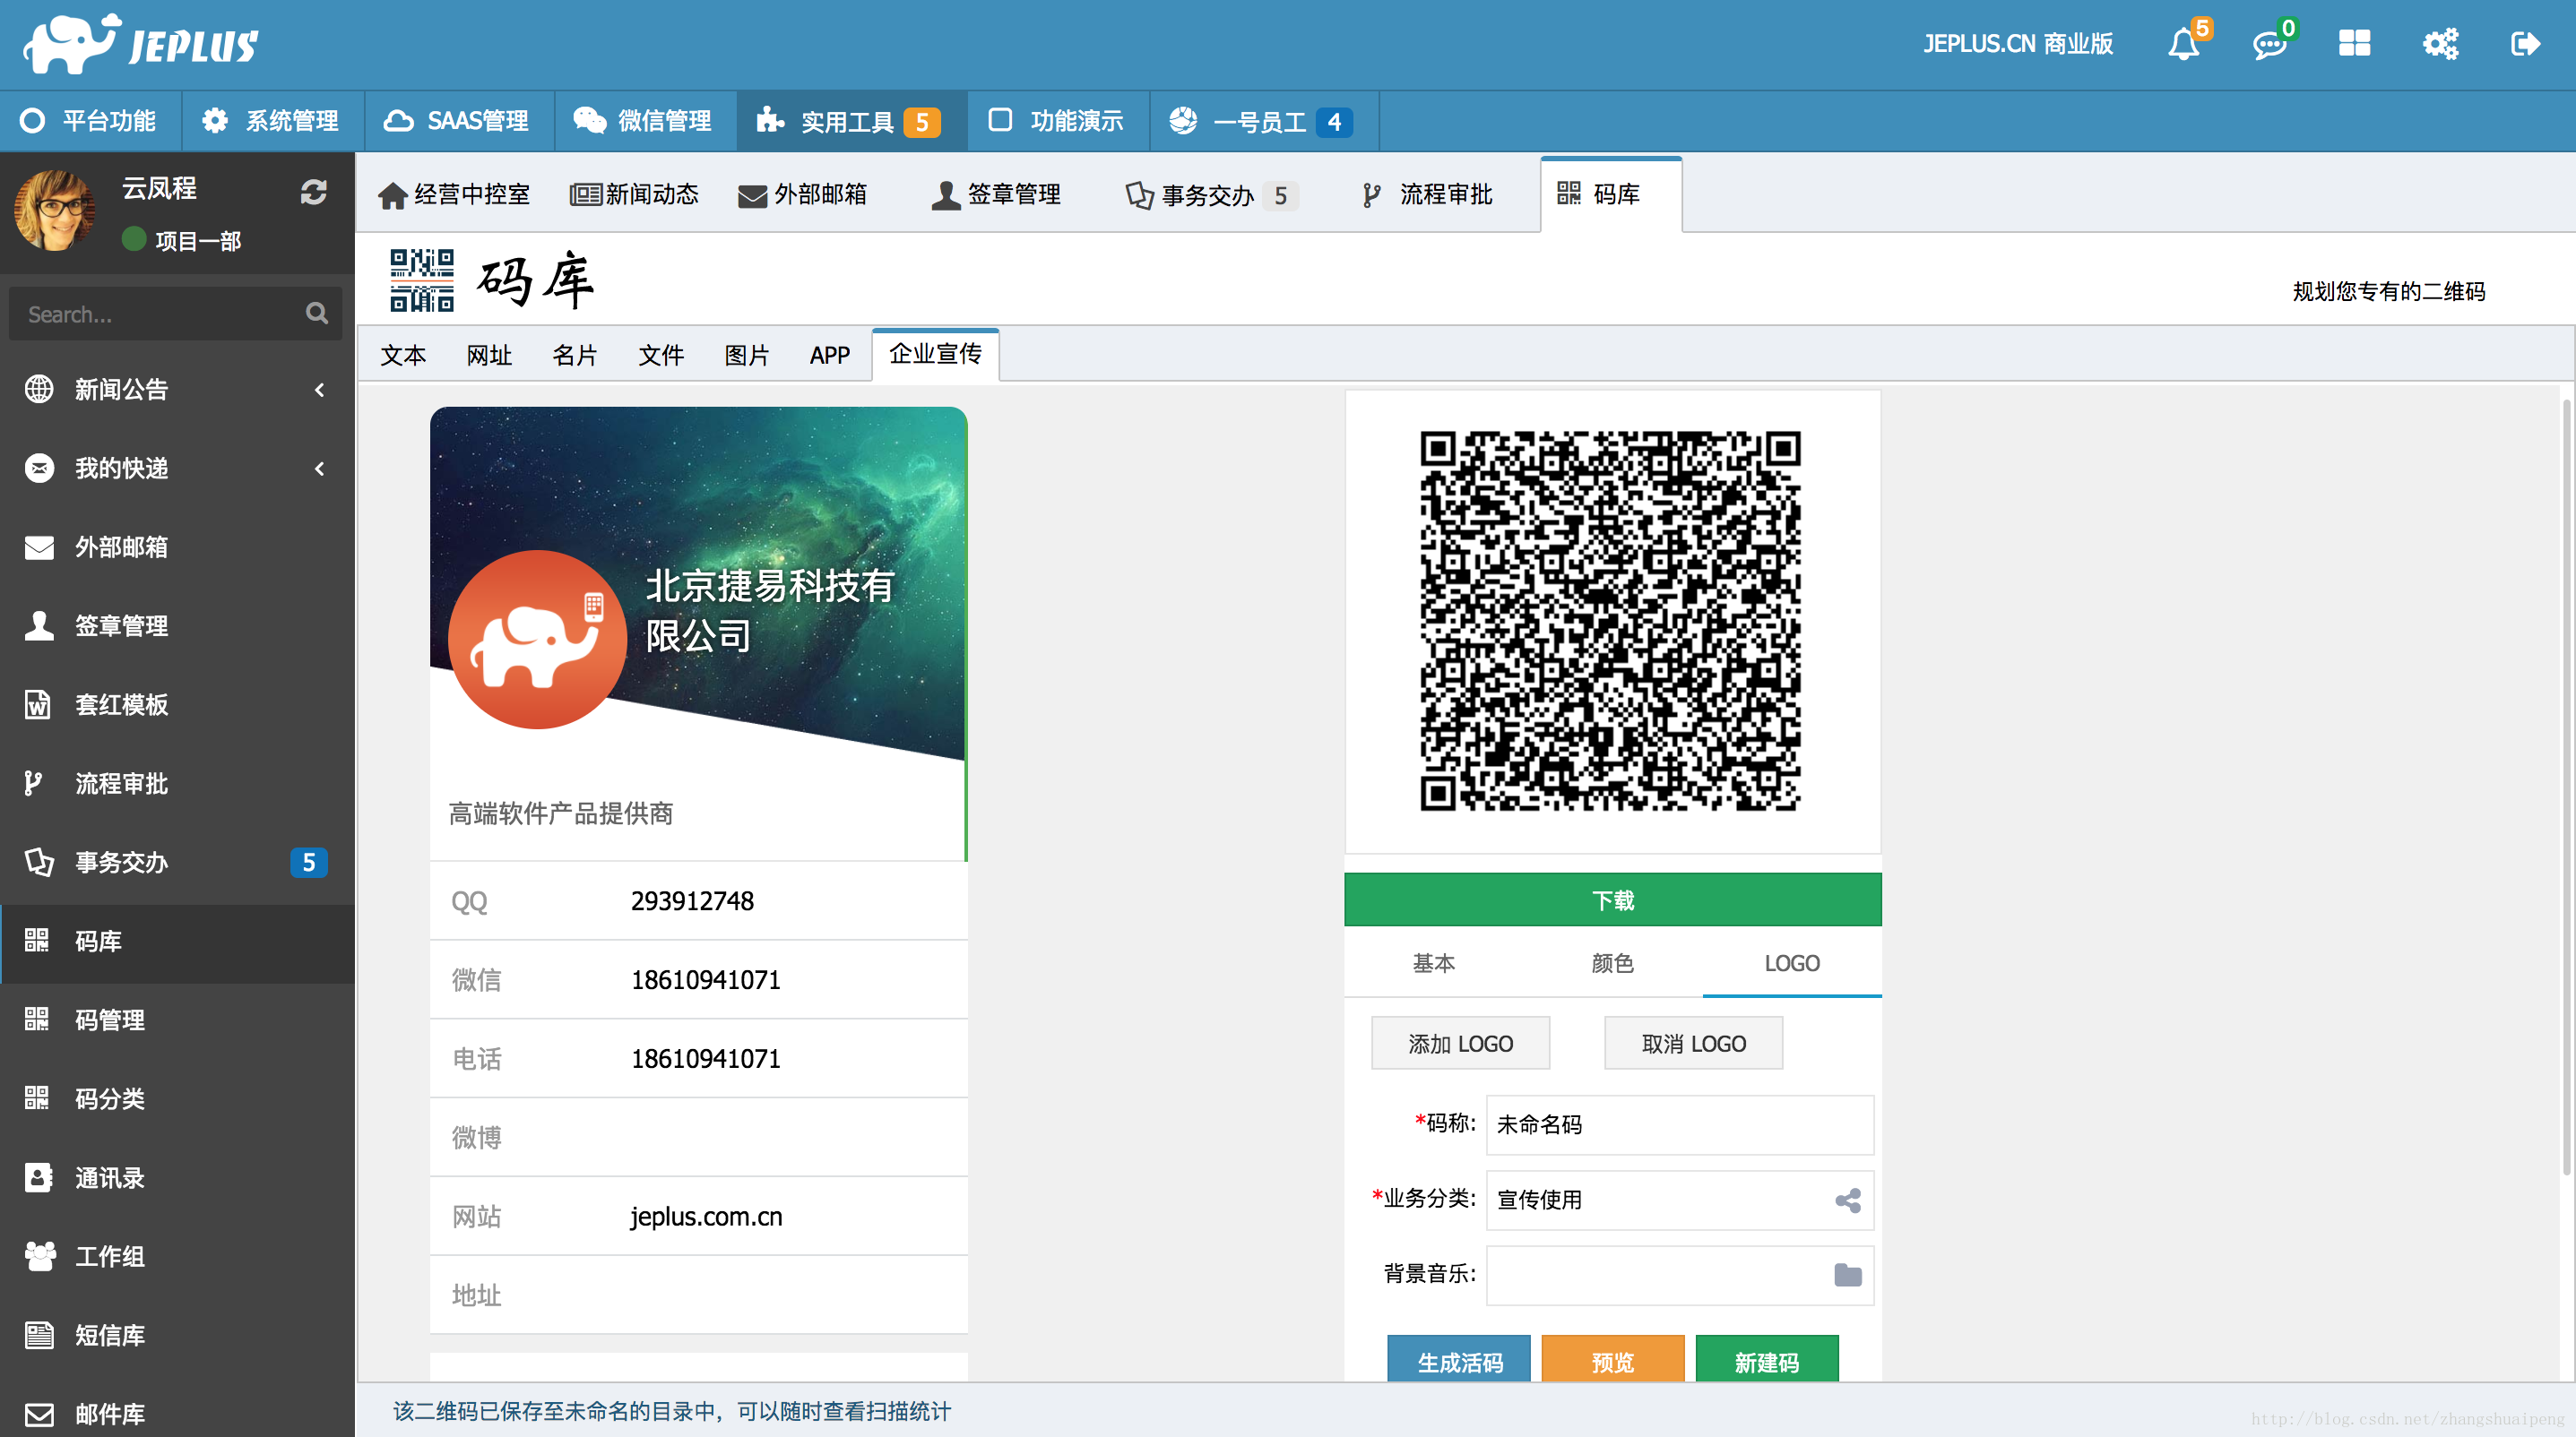Switch to 外部邮箱 page tab
Viewport: 2576px width, 1437px height.
click(803, 195)
